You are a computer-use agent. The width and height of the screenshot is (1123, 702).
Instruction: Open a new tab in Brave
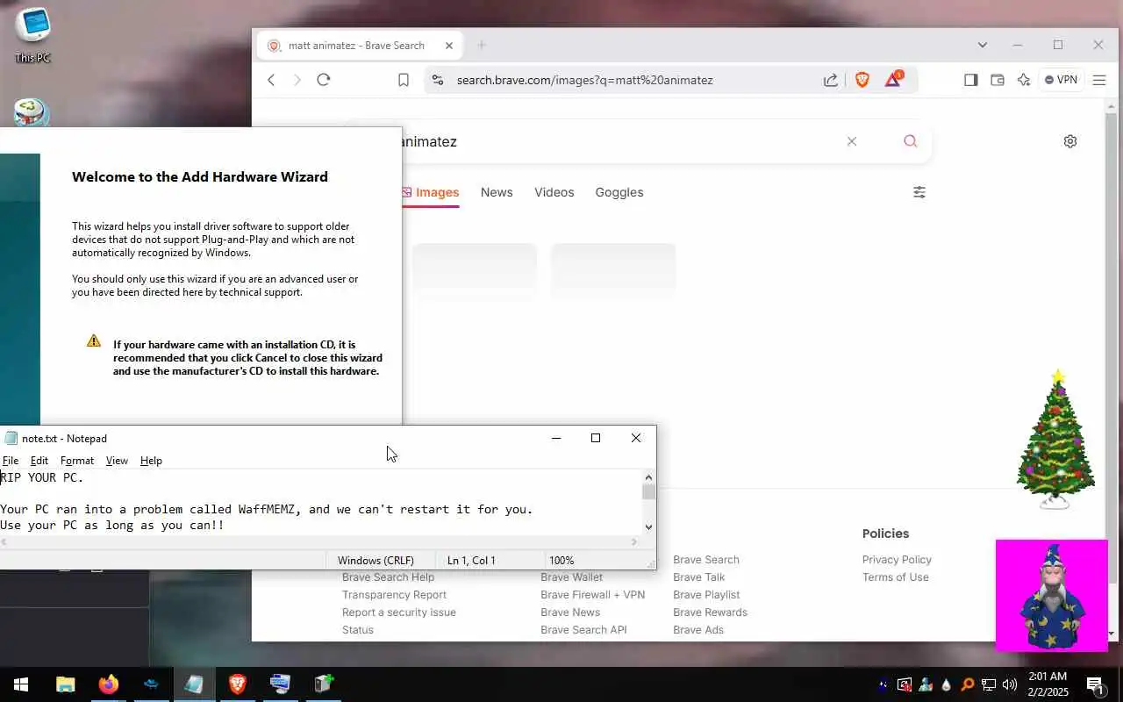pos(481,46)
